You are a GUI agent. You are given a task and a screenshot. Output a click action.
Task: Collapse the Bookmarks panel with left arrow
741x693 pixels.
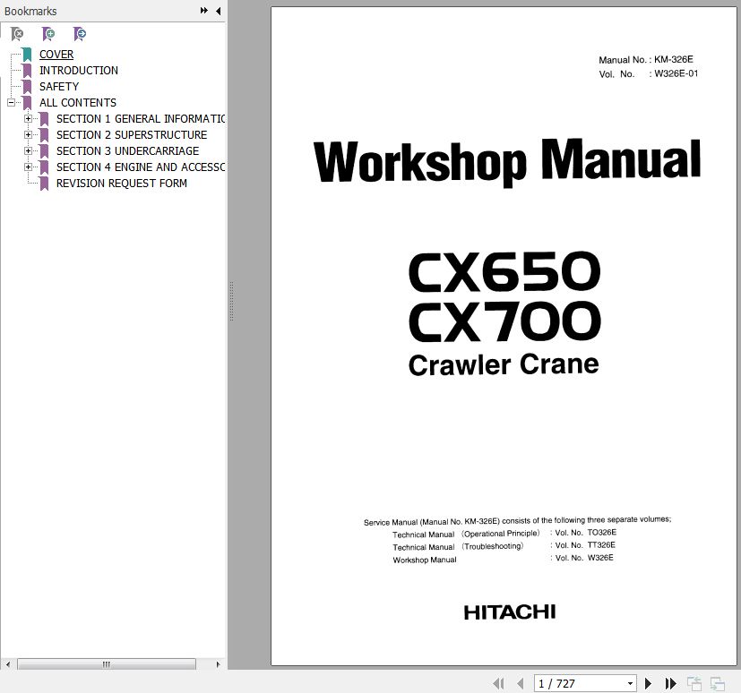(x=219, y=11)
